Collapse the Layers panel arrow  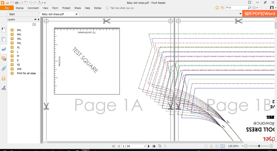click(x=38, y=19)
